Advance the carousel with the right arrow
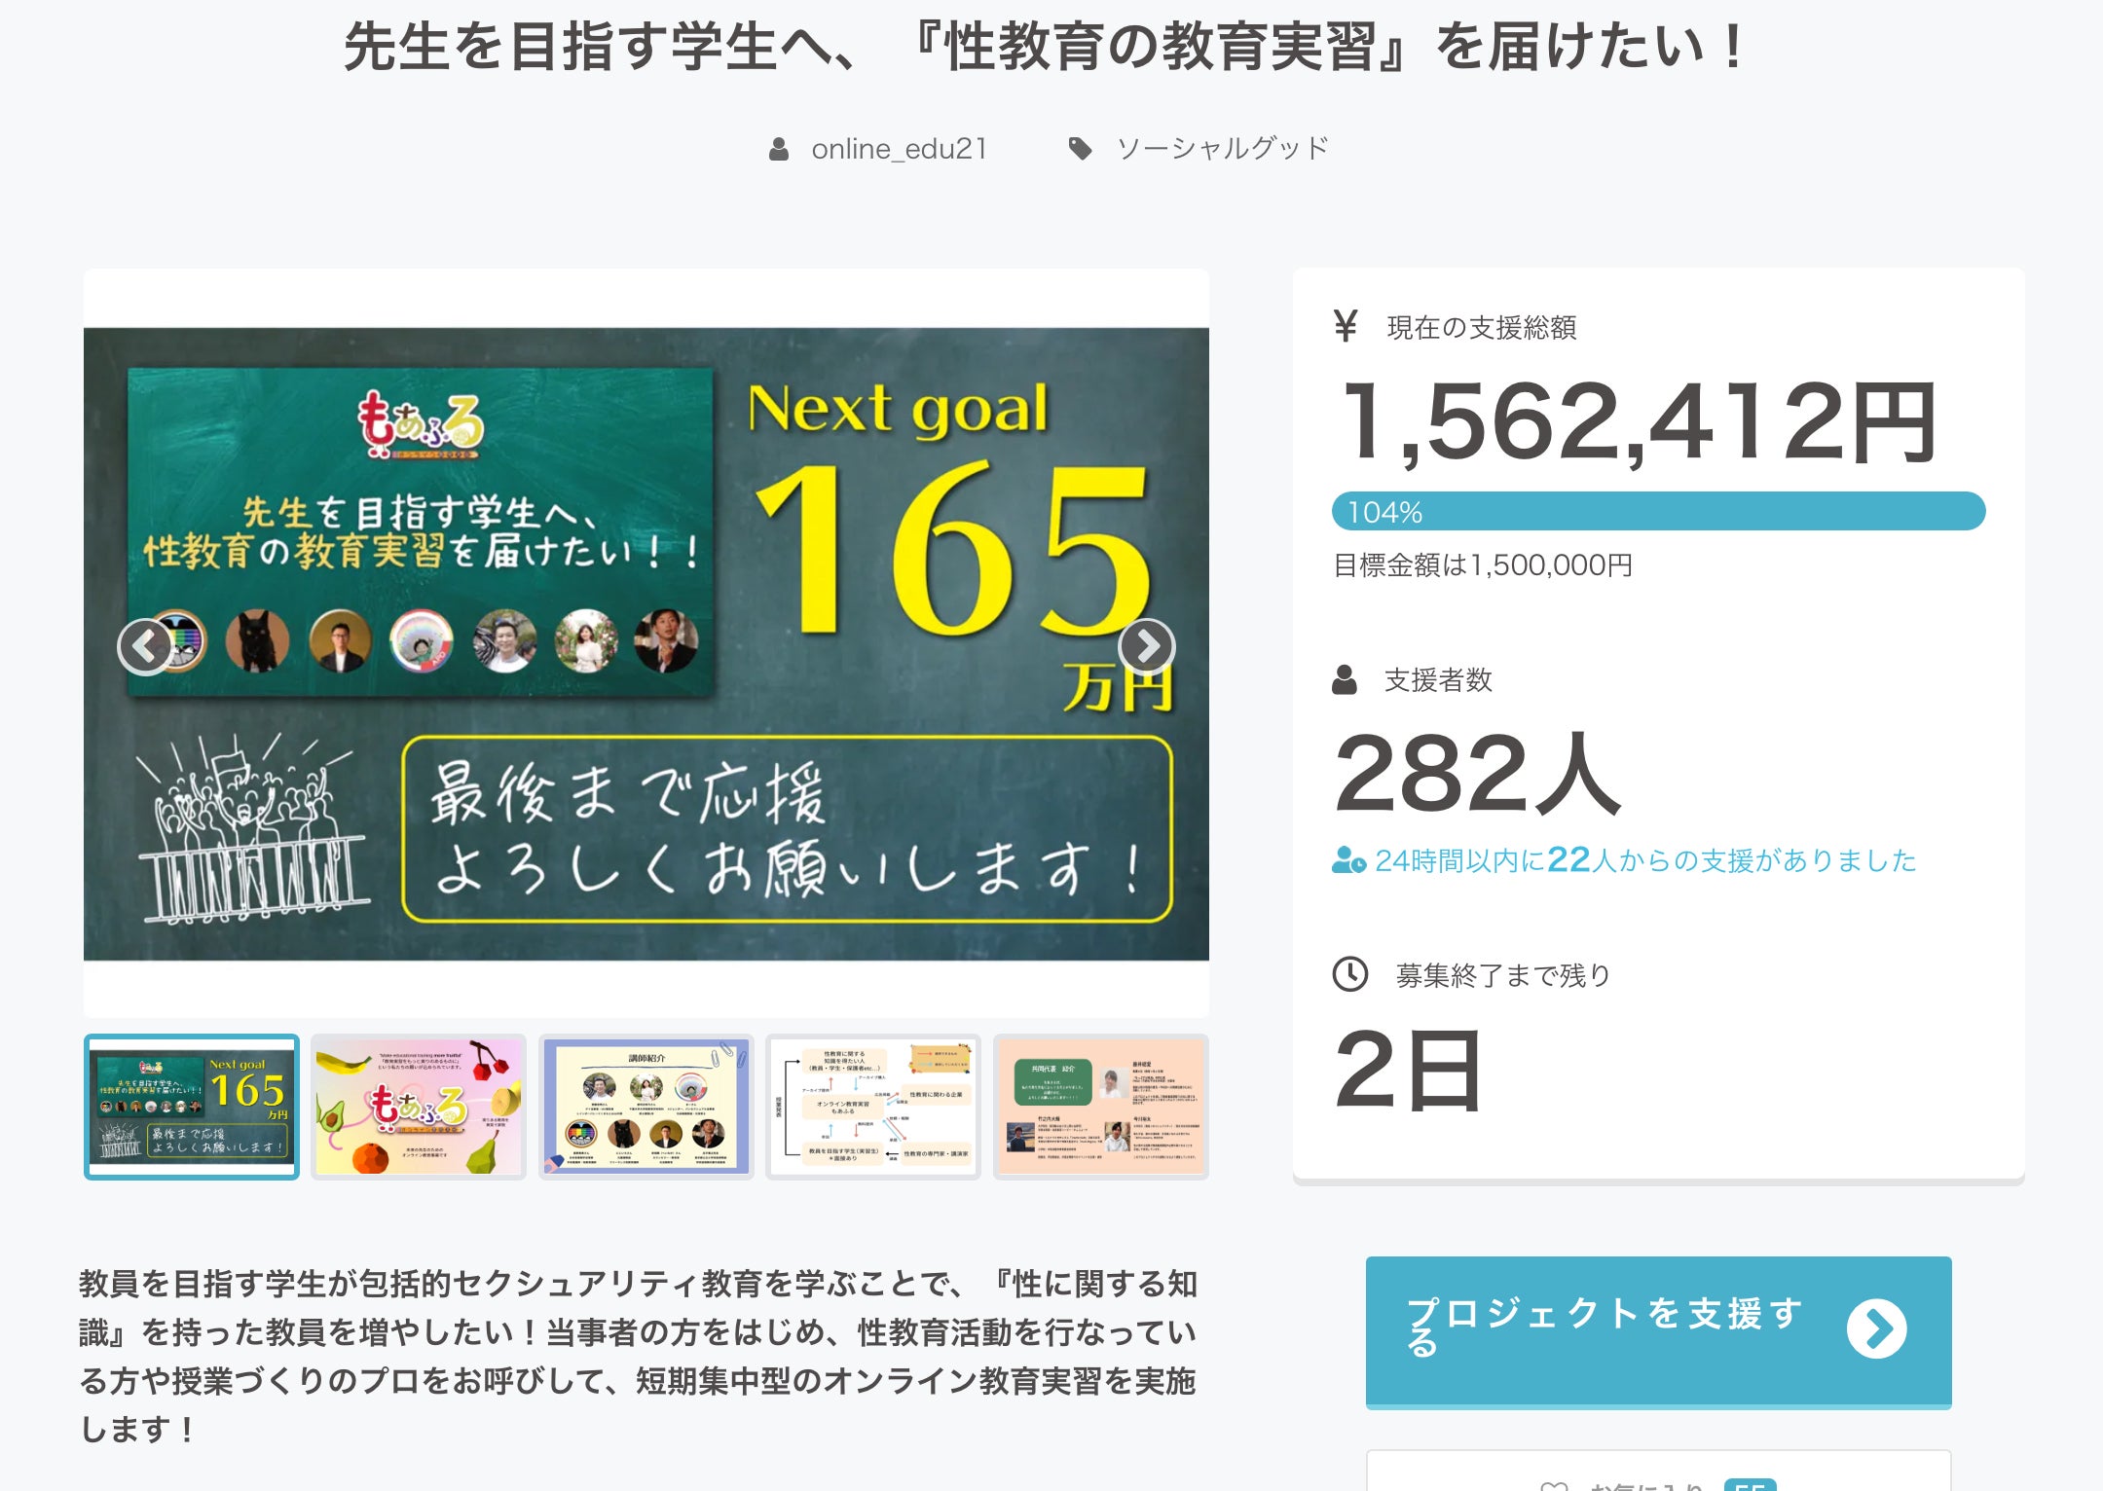 click(1146, 646)
